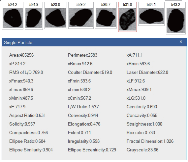Click the xMmax:939.1 value
Screen dimensions: 188x162
(x=139, y=89)
